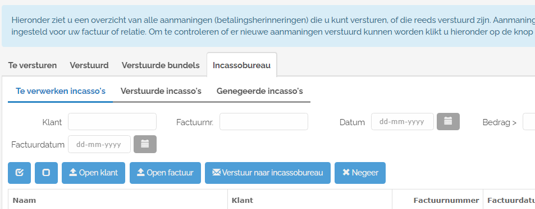535x209 pixels.
Task: Open the Verstuurde bundels tab
Action: pos(161,65)
